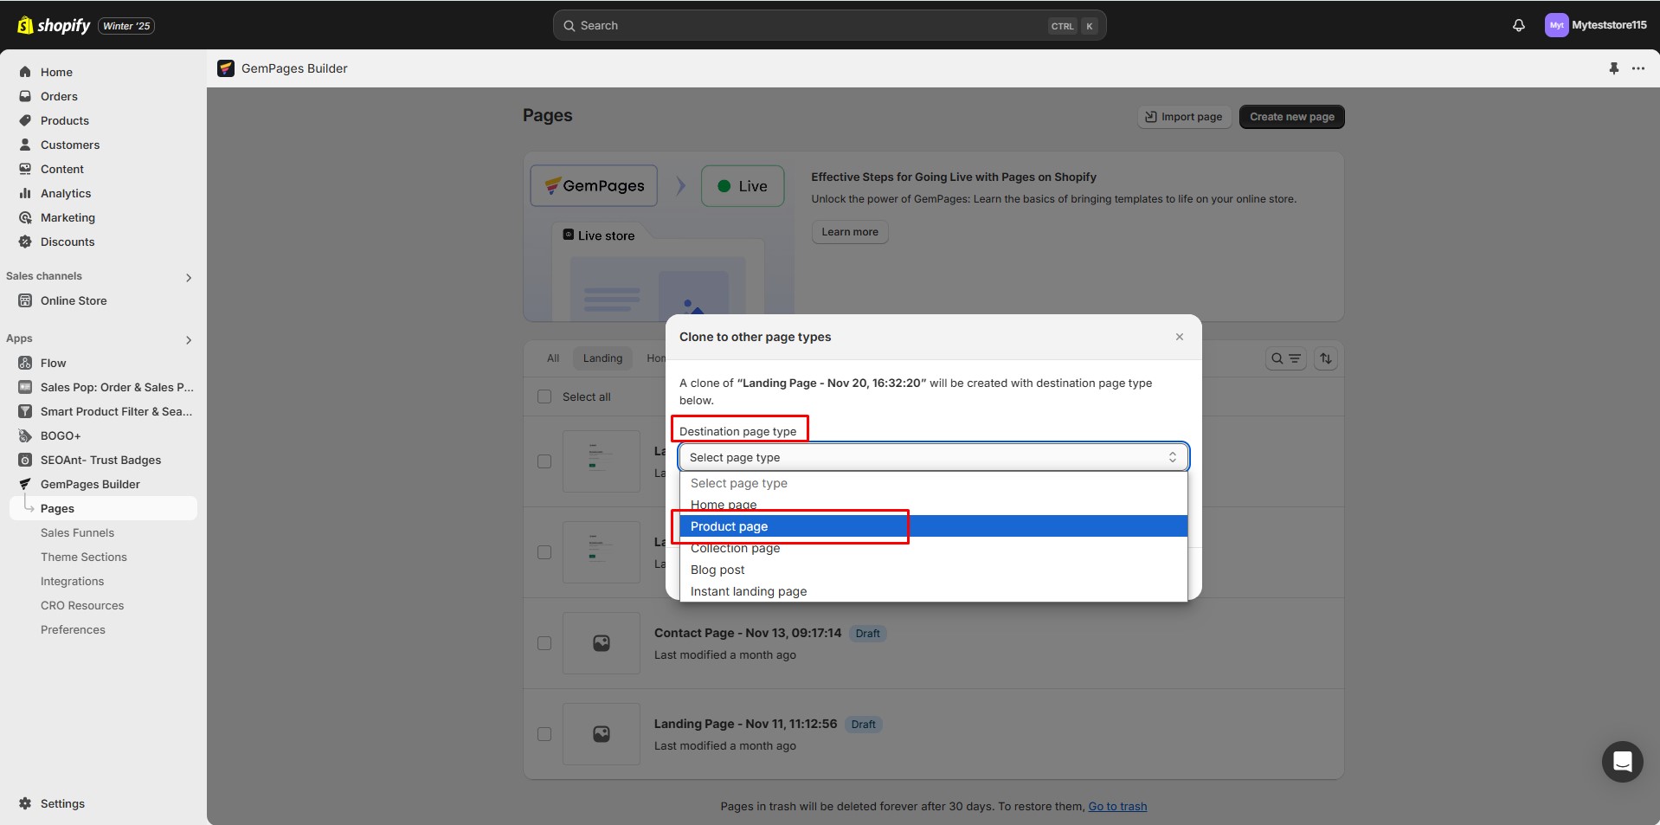Click the Shopify search field
Image resolution: width=1660 pixels, height=825 pixels.
click(x=829, y=25)
